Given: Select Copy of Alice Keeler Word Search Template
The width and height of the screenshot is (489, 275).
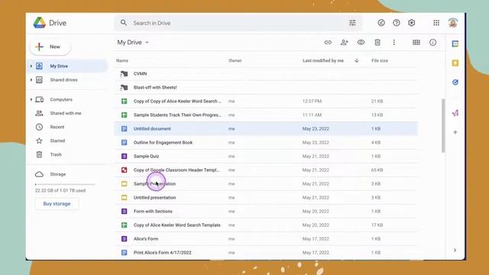Looking at the screenshot, I should pos(266,225).
